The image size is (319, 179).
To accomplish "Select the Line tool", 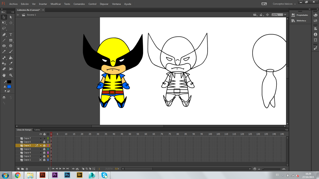I will pyautogui.click(x=4, y=40).
